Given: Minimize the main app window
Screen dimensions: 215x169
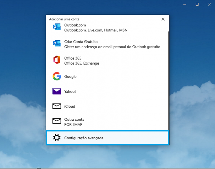Looking at the screenshot, I should pyautogui.click(x=185, y=5).
